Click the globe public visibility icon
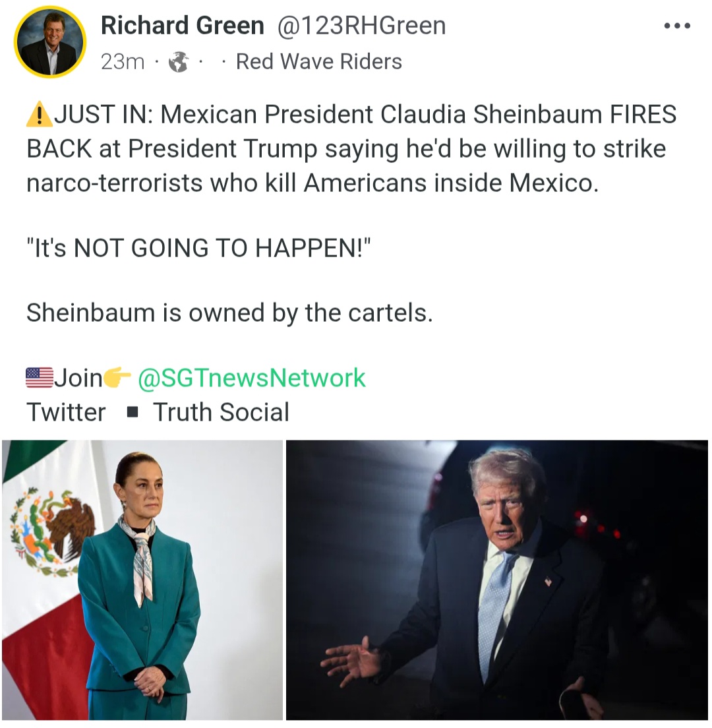The width and height of the screenshot is (712, 728). click(x=178, y=62)
